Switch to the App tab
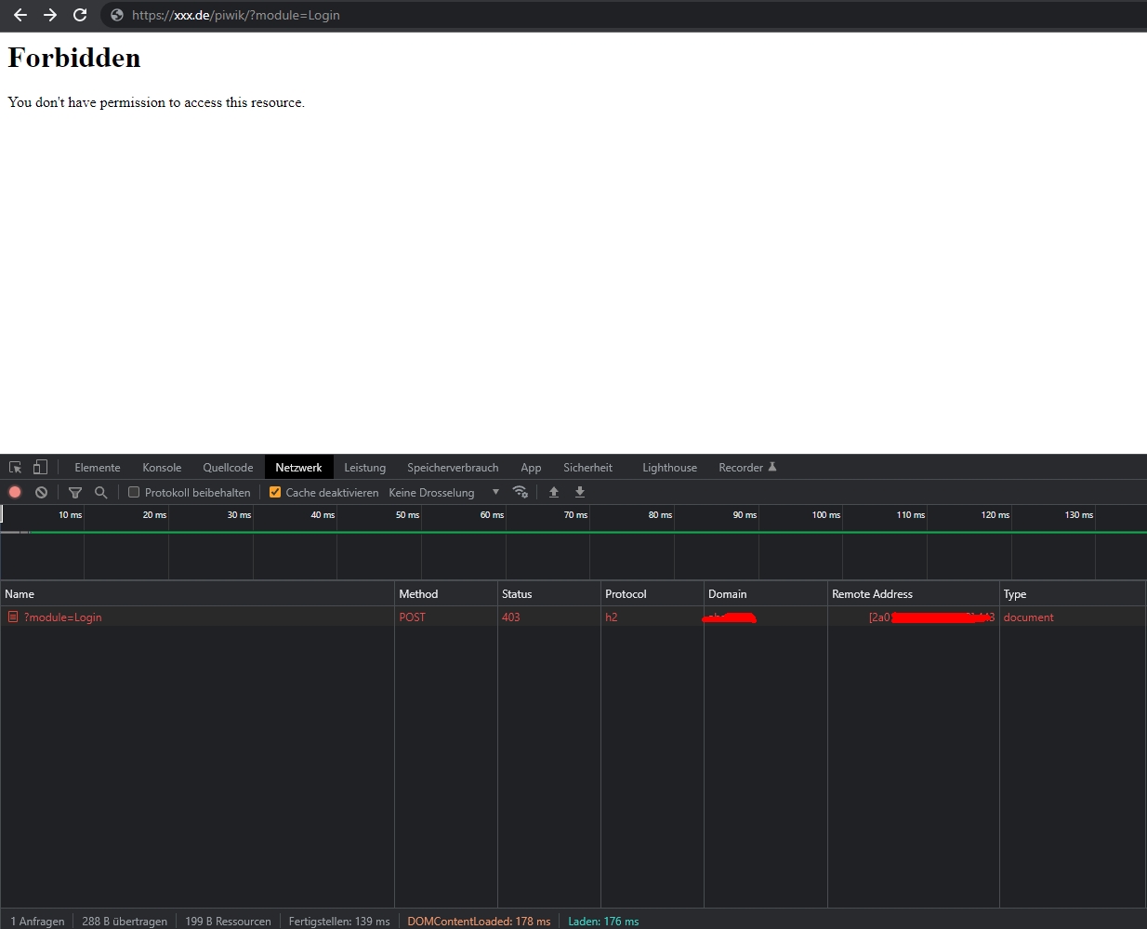The height and width of the screenshot is (929, 1147). click(x=531, y=468)
